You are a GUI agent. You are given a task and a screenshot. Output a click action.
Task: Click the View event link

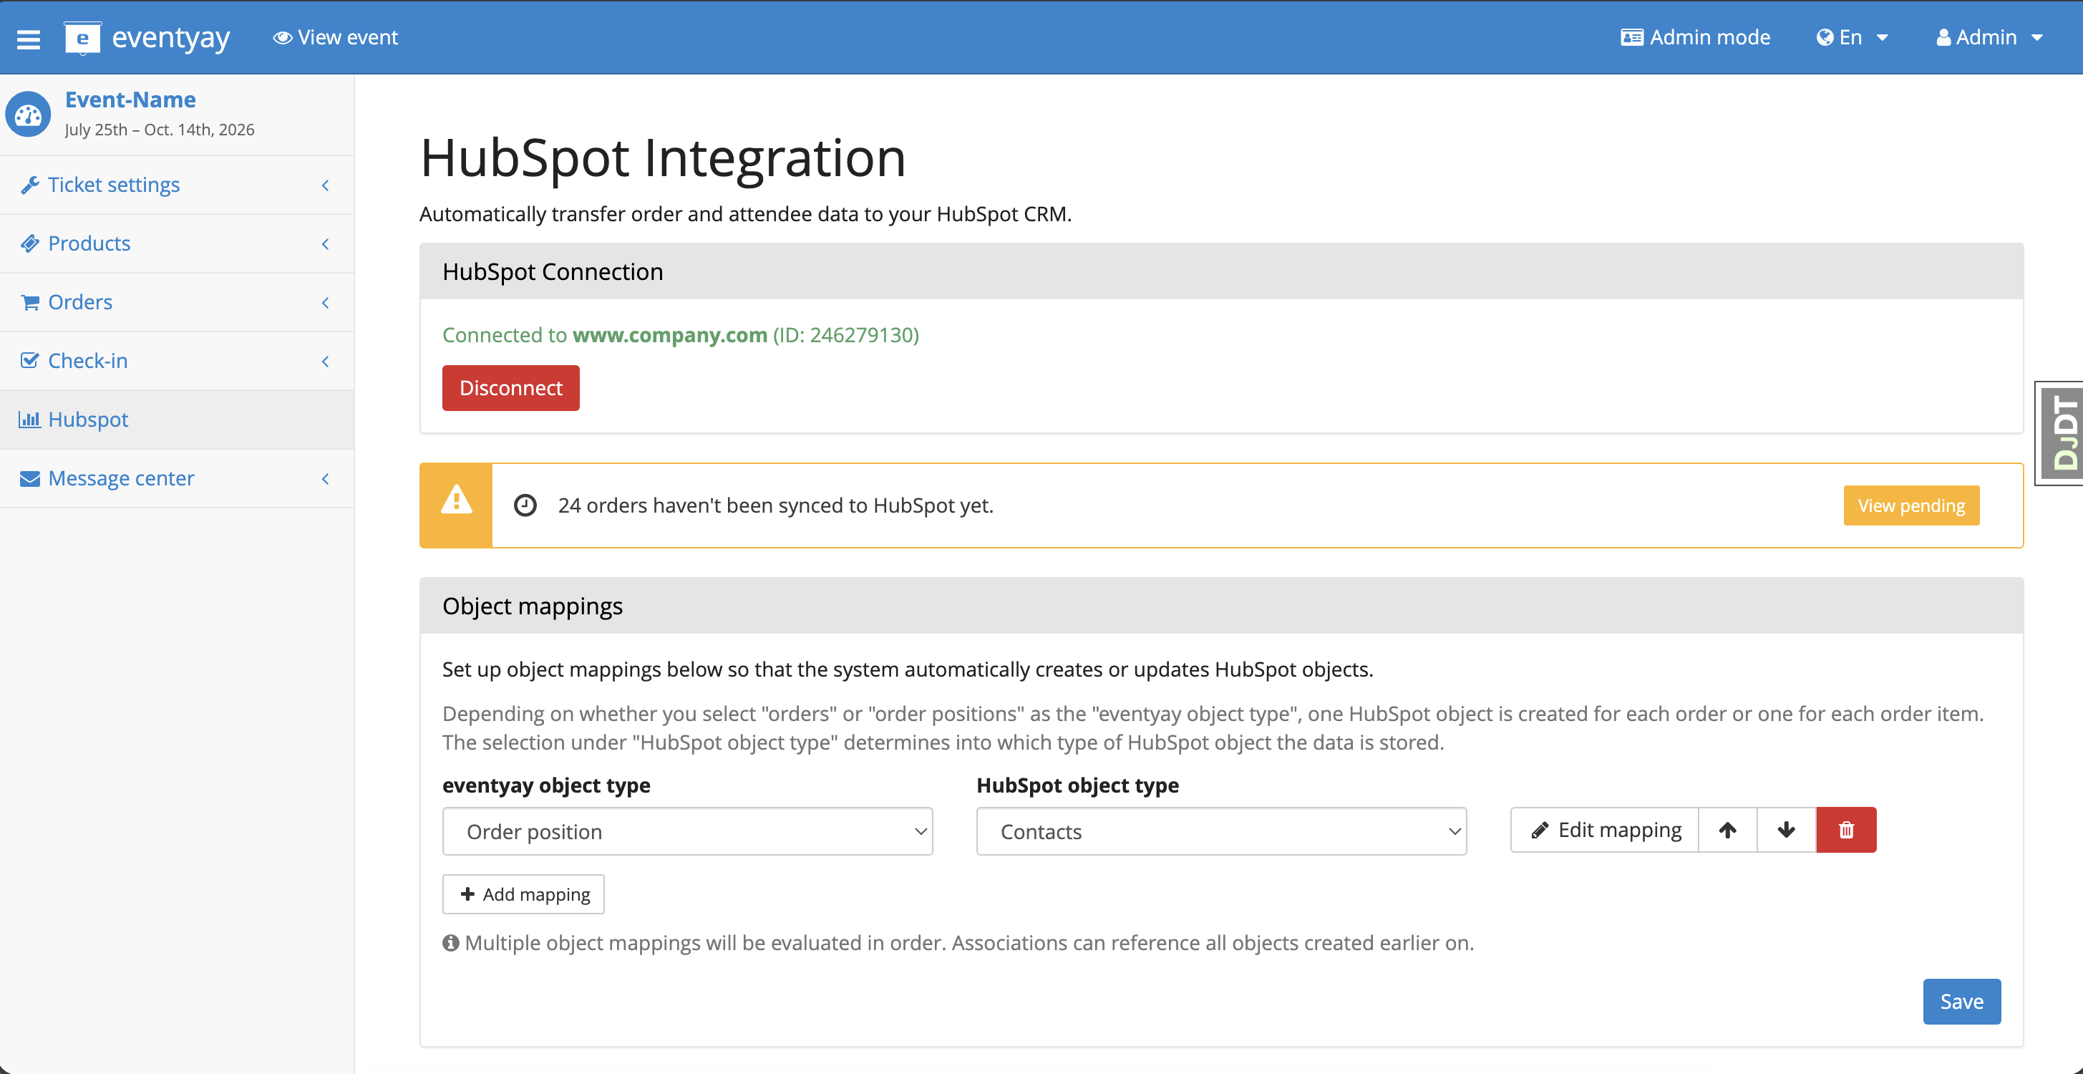336,38
